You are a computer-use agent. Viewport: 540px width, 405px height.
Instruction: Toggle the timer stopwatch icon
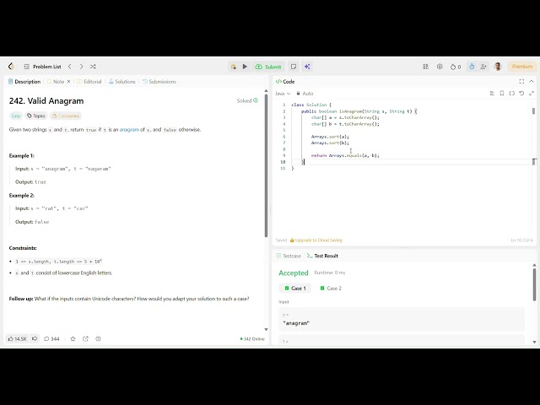click(x=472, y=67)
